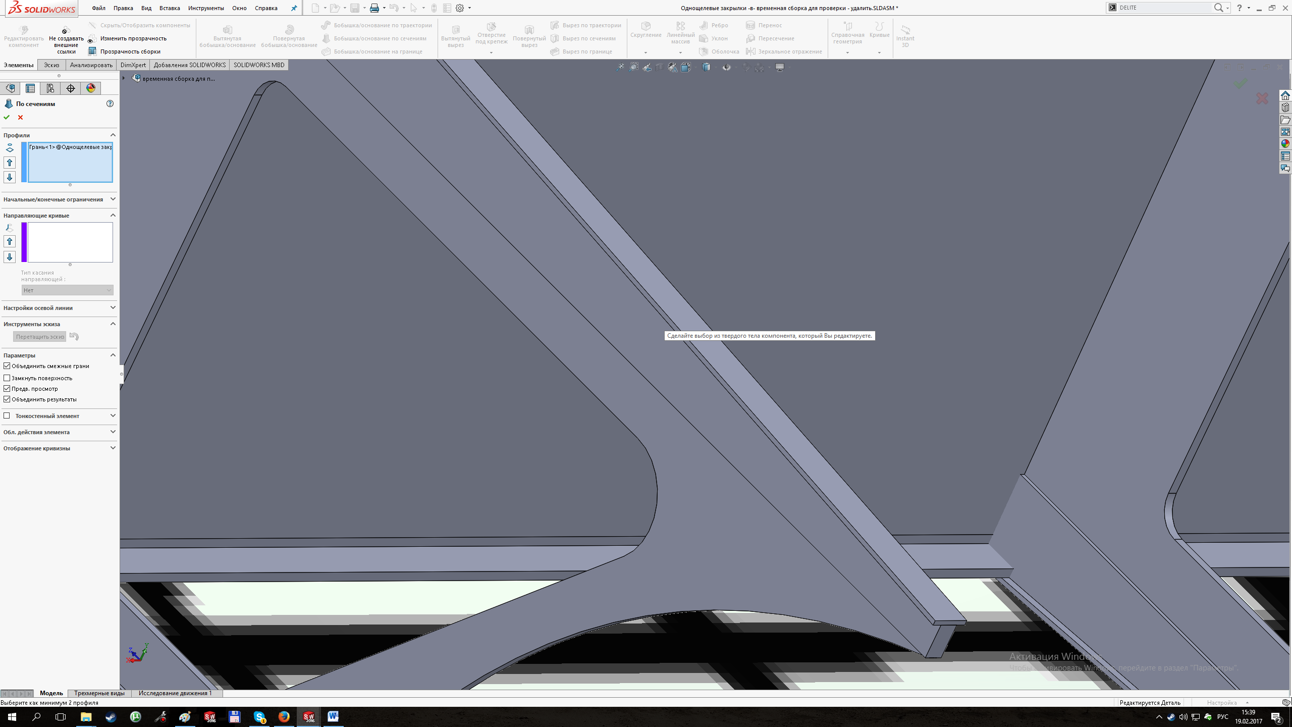Enable Замкнуть поверхность checkbox
This screenshot has width=1292, height=727.
(7, 378)
